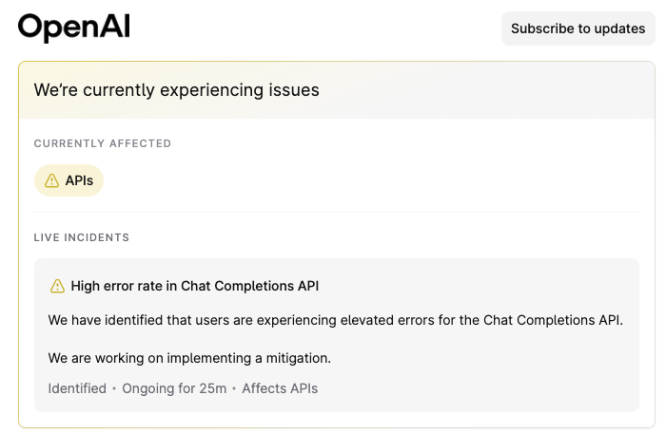Click warning triangle icon inside APIs badge

(x=51, y=180)
